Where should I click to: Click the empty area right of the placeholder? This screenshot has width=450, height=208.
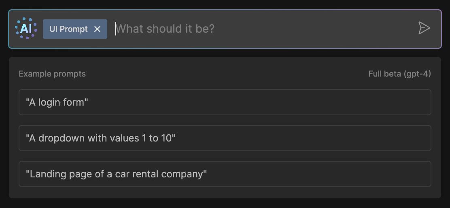click(316, 29)
